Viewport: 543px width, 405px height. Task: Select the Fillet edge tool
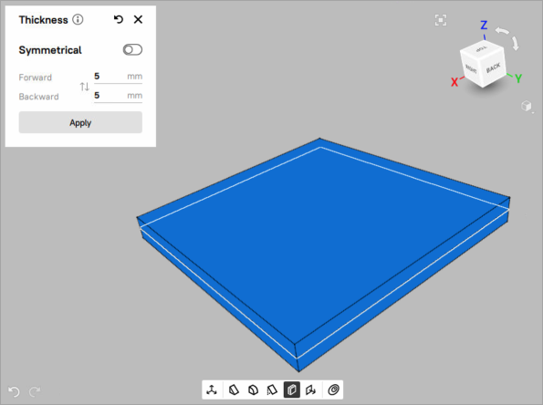coord(254,389)
